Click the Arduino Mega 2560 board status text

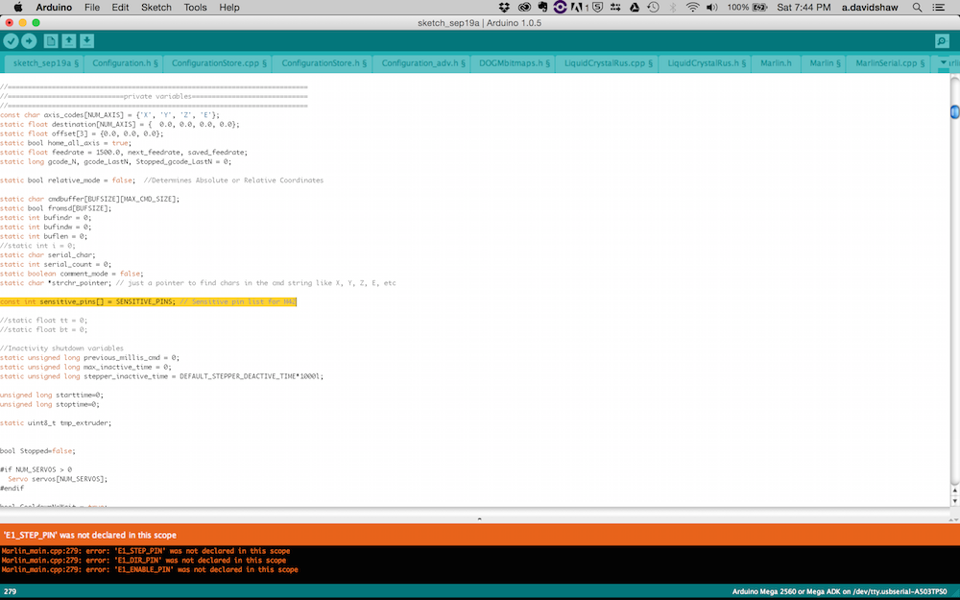point(839,592)
